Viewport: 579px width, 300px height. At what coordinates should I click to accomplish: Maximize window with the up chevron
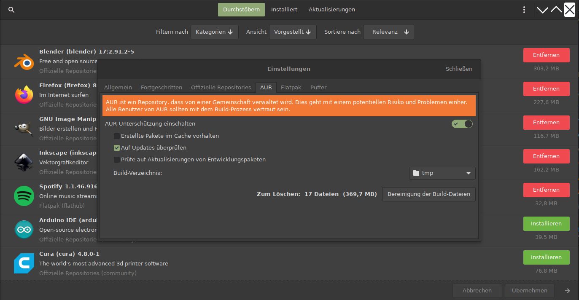coord(556,10)
